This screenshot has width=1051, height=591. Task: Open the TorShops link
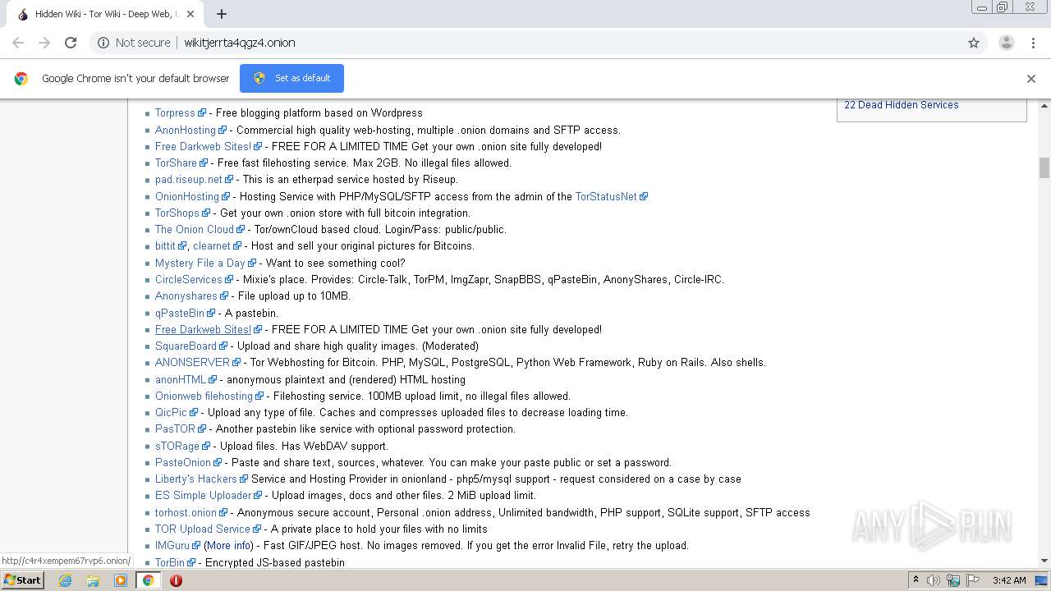click(x=177, y=213)
